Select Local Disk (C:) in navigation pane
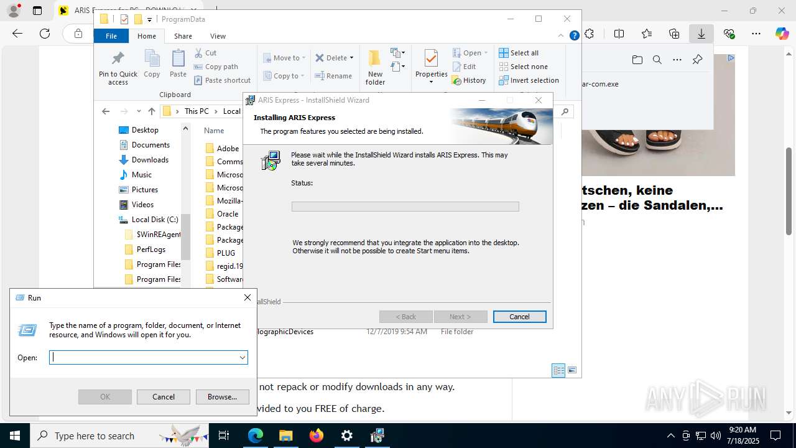The image size is (796, 448). click(154, 220)
